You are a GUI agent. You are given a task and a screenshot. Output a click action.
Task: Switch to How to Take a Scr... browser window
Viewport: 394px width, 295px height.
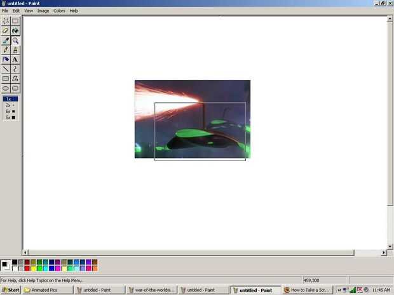[308, 290]
